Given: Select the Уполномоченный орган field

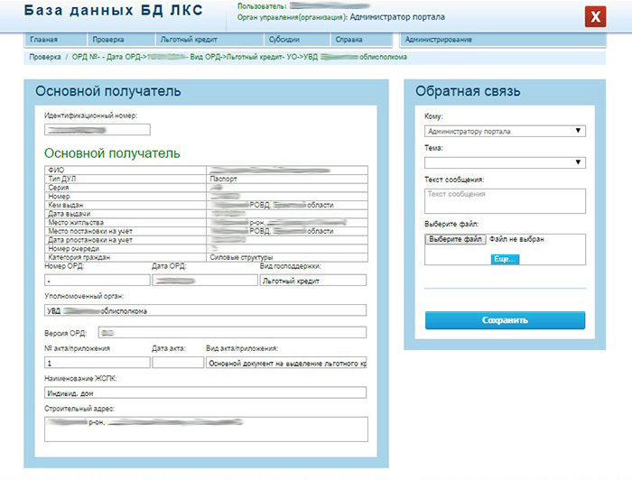Looking at the screenshot, I should [x=206, y=310].
